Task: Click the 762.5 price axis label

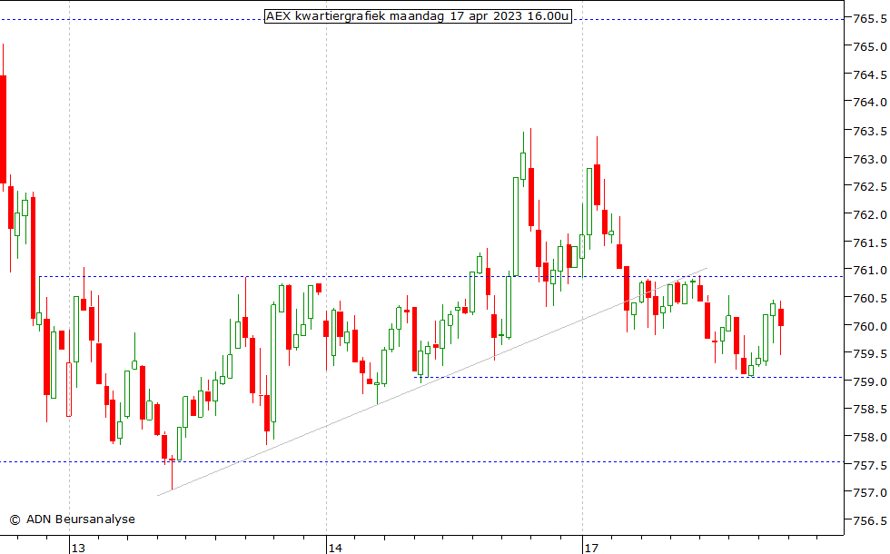Action: pyautogui.click(x=871, y=186)
